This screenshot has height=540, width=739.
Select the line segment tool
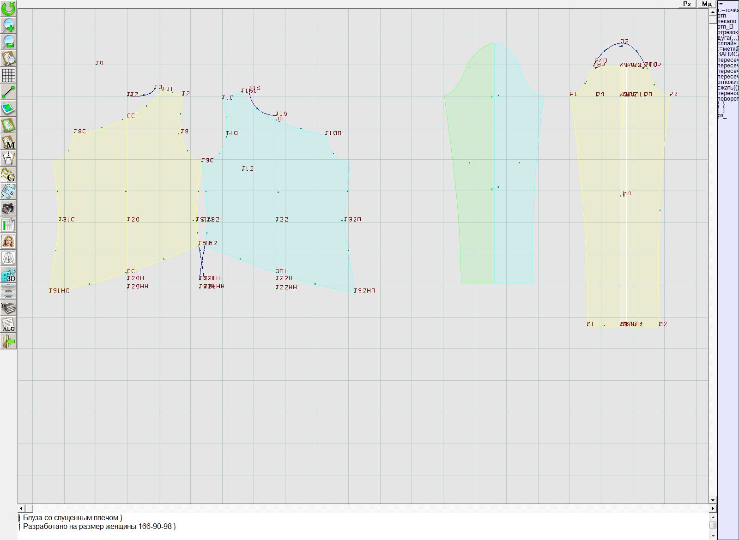tap(8, 92)
